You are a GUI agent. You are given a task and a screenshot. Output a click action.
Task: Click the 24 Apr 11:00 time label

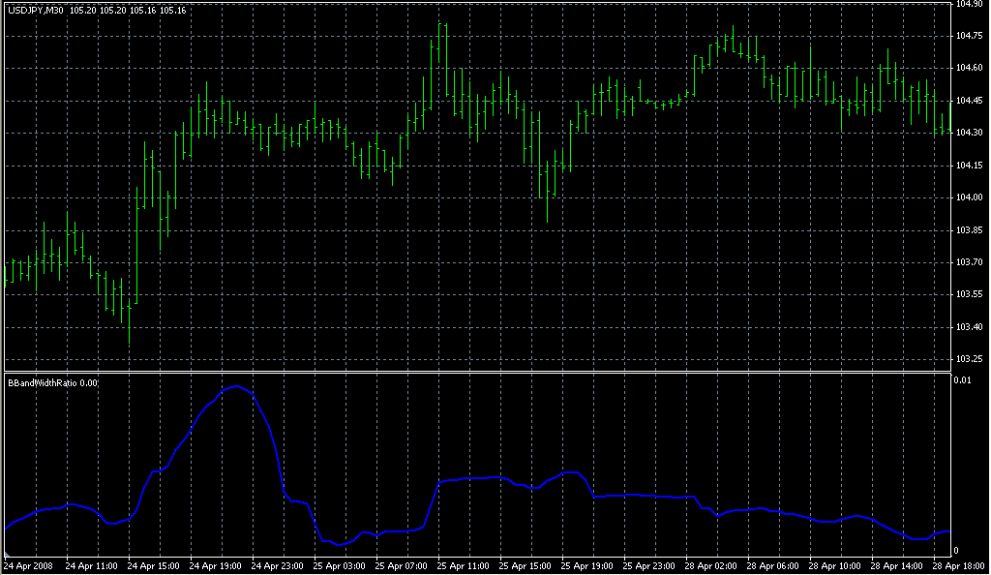click(x=91, y=566)
